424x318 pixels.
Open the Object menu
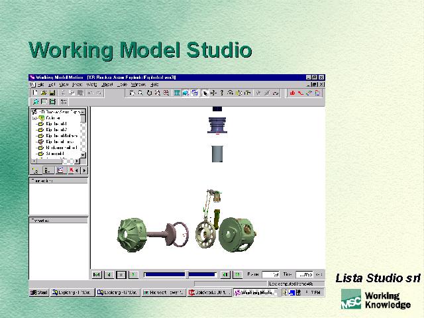pyautogui.click(x=107, y=84)
